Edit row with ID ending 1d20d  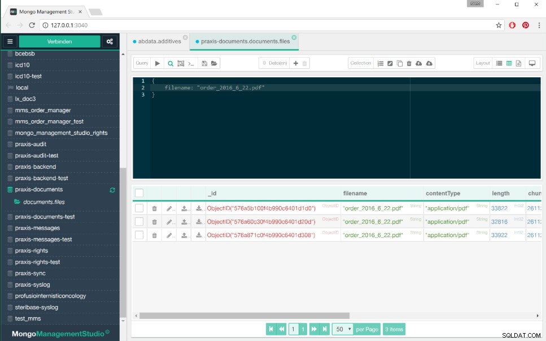coord(169,222)
